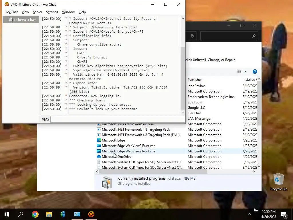
Task: Launch Google Chrome from taskbar
Action: 35,214
